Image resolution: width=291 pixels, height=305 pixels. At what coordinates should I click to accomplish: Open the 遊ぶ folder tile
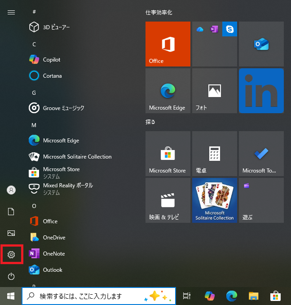(261, 200)
